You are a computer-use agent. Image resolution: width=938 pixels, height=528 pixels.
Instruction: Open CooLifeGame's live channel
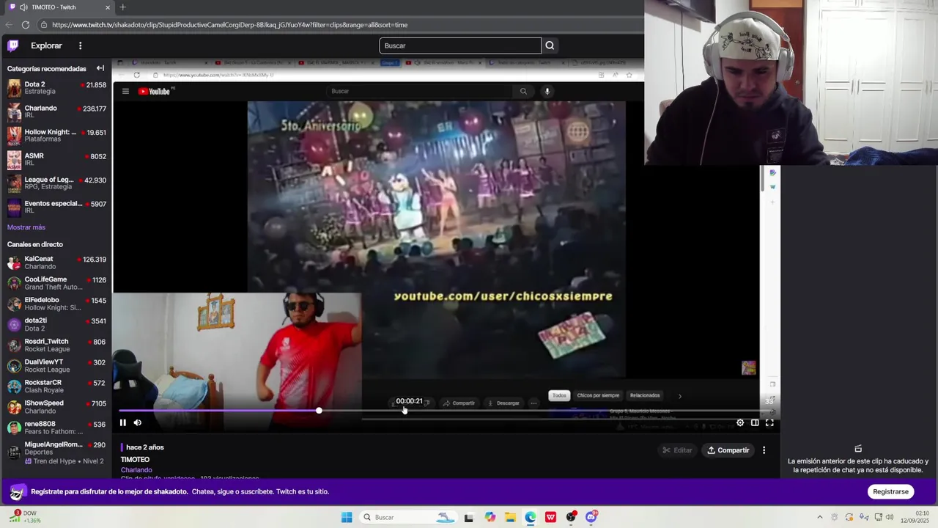point(56,283)
